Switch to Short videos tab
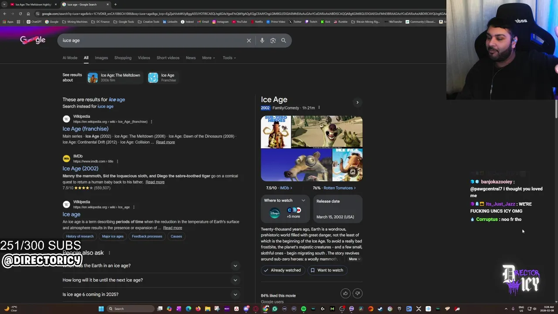This screenshot has width=558, height=314. [168, 58]
